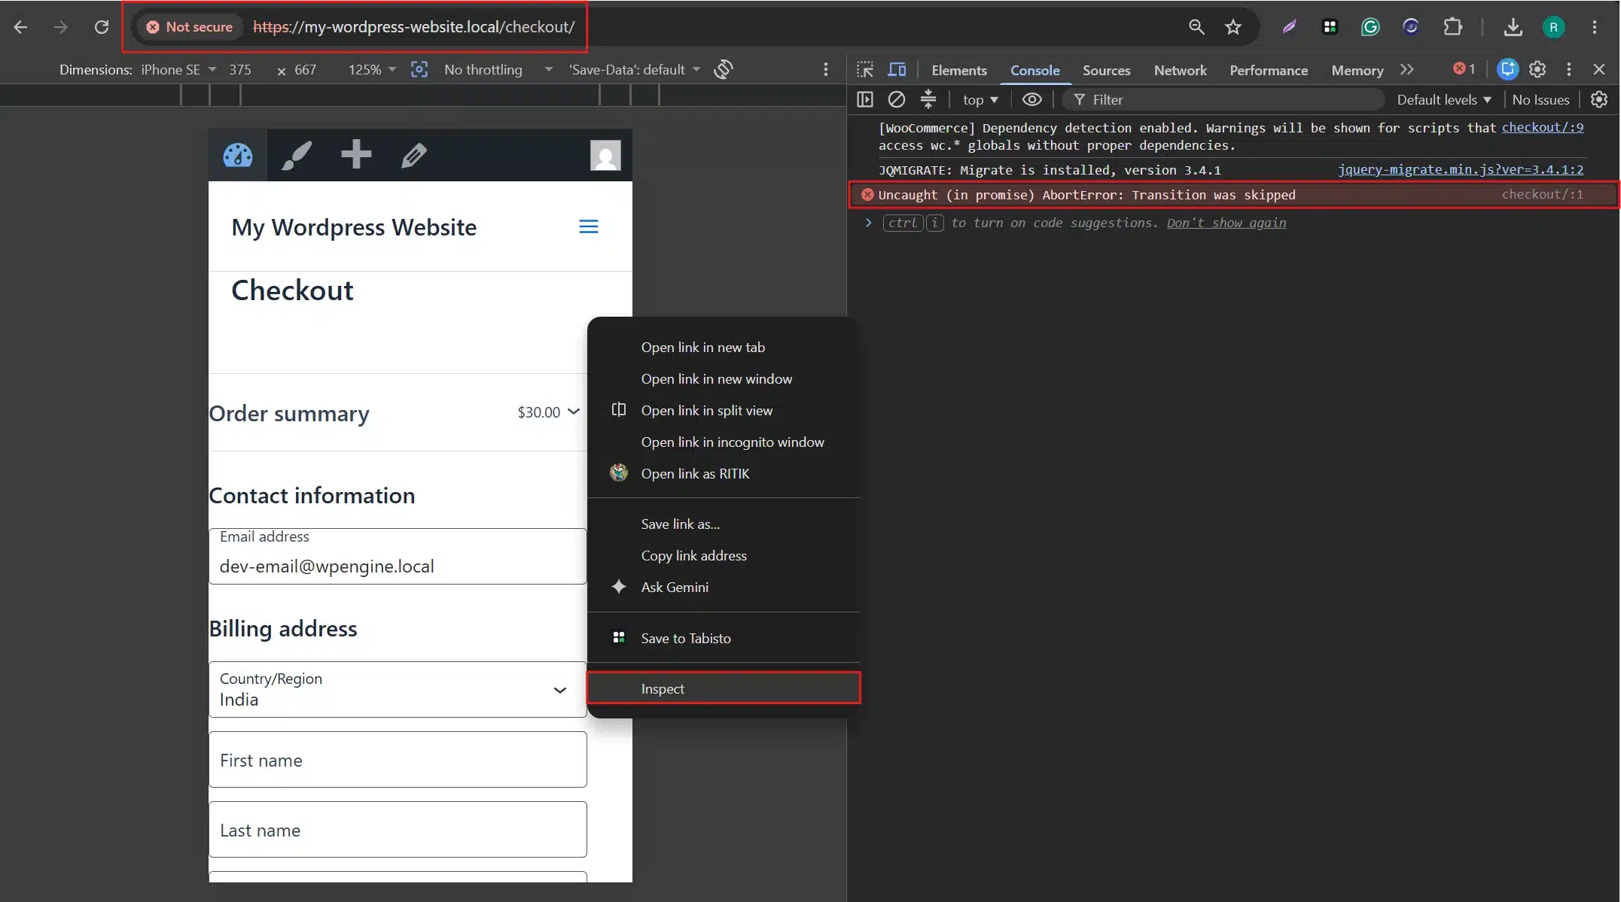Click the Email address field

pos(398,556)
